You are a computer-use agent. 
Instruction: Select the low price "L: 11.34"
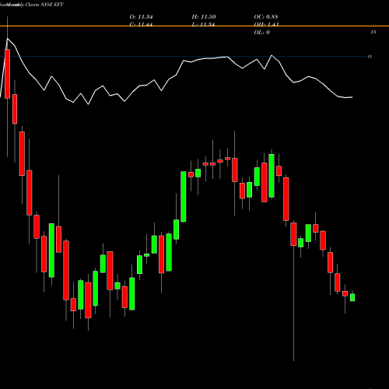(203, 24)
